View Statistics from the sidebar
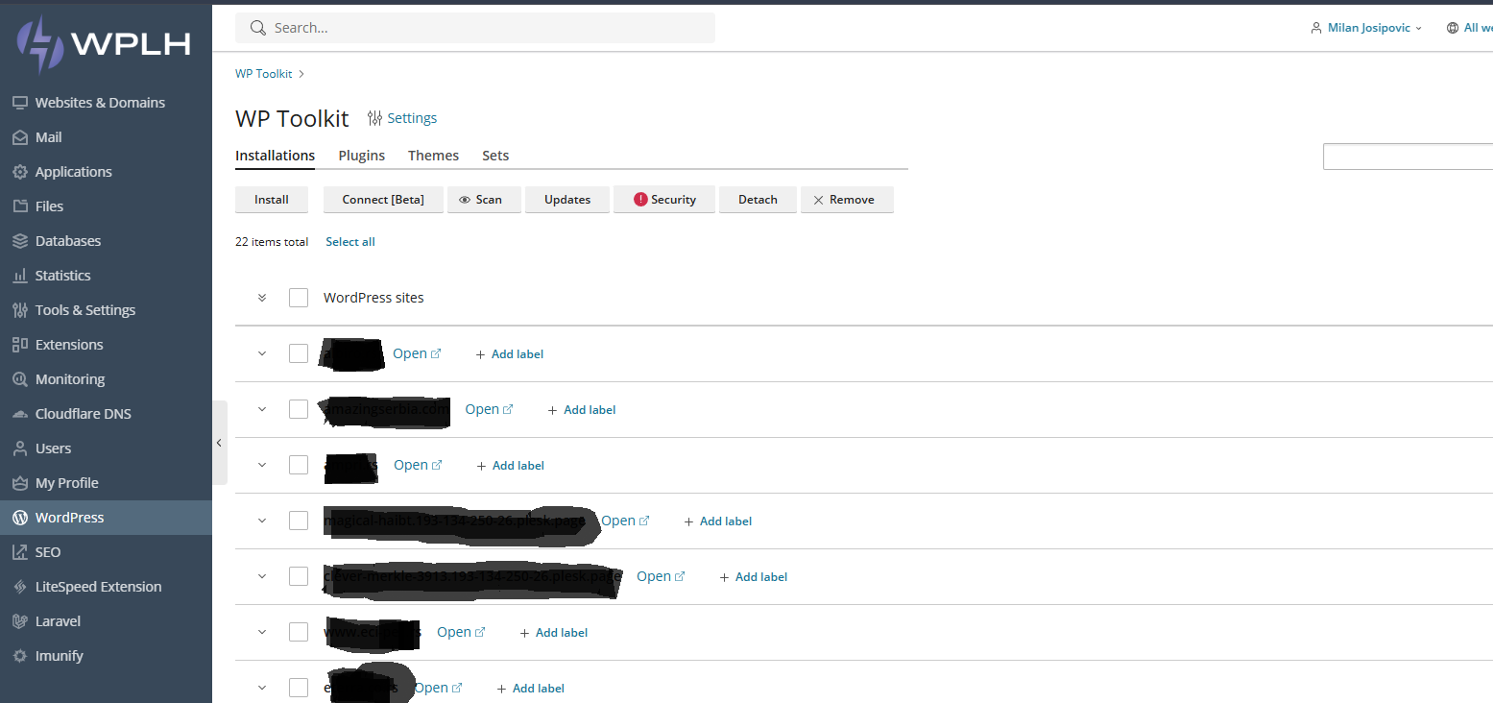This screenshot has height=703, width=1493. [x=106, y=276]
